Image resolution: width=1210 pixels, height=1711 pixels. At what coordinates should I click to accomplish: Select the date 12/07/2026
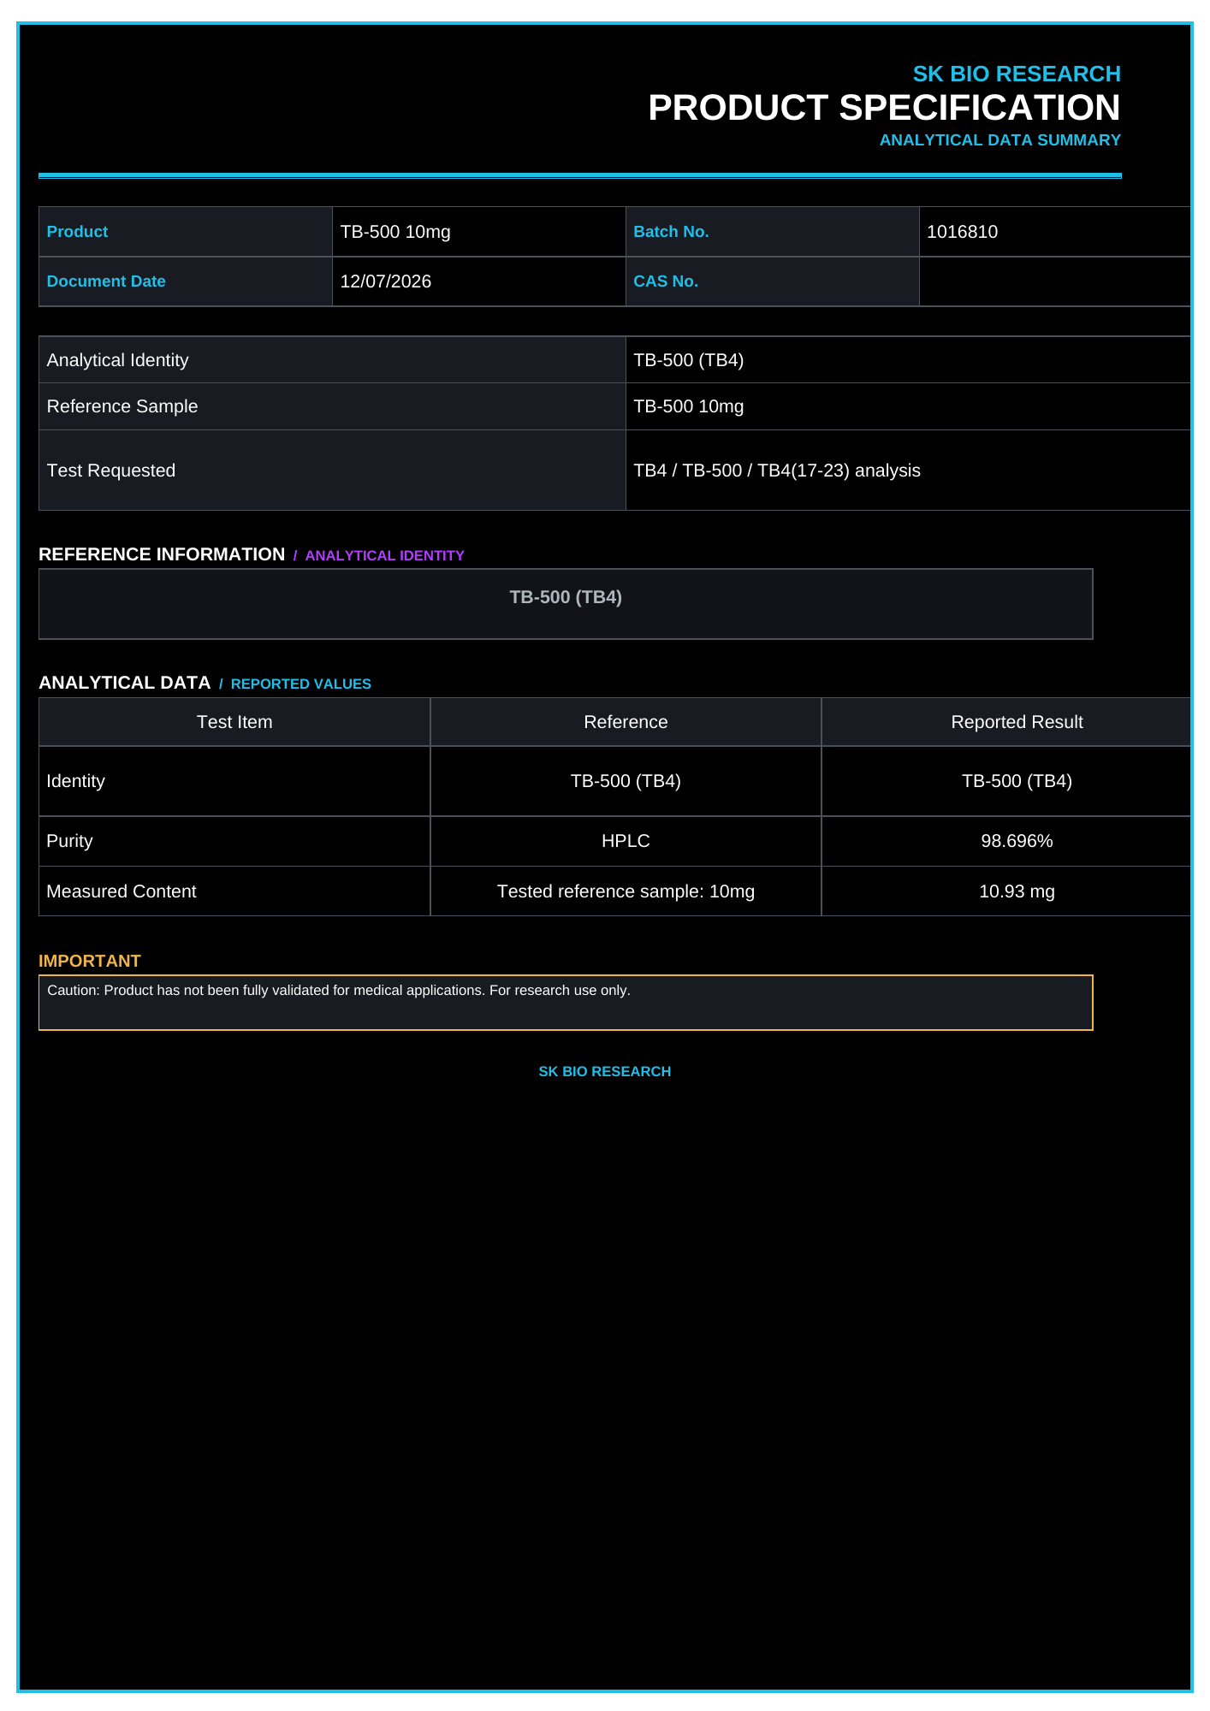pos(386,281)
